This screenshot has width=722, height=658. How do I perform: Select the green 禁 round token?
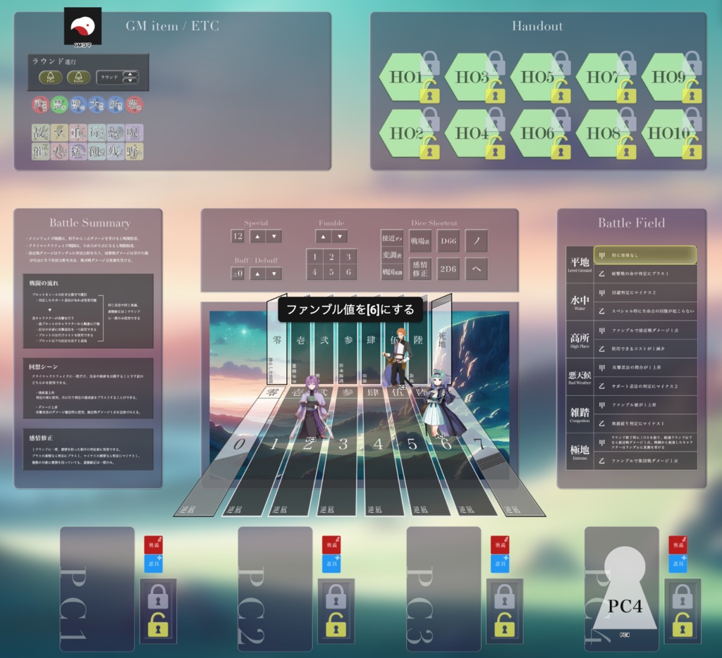(x=59, y=105)
